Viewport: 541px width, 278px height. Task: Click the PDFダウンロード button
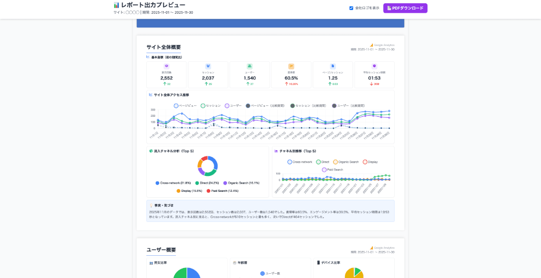tap(405, 8)
